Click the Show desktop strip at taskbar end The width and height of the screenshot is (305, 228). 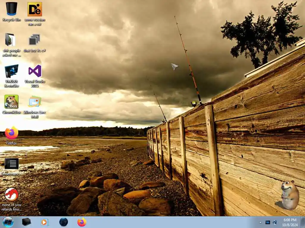click(303, 222)
